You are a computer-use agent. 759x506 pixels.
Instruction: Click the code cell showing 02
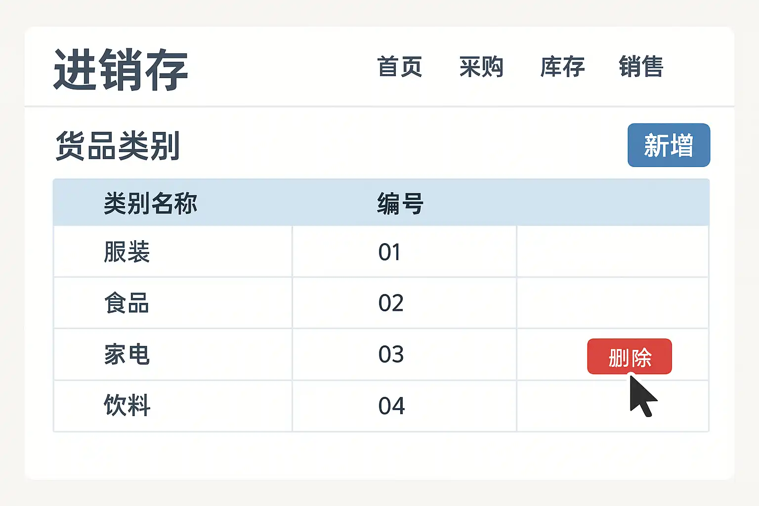391,303
